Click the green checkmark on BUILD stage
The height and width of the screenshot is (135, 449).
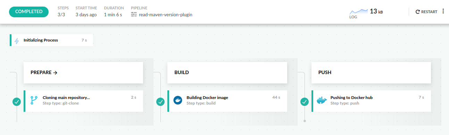coord(160,102)
